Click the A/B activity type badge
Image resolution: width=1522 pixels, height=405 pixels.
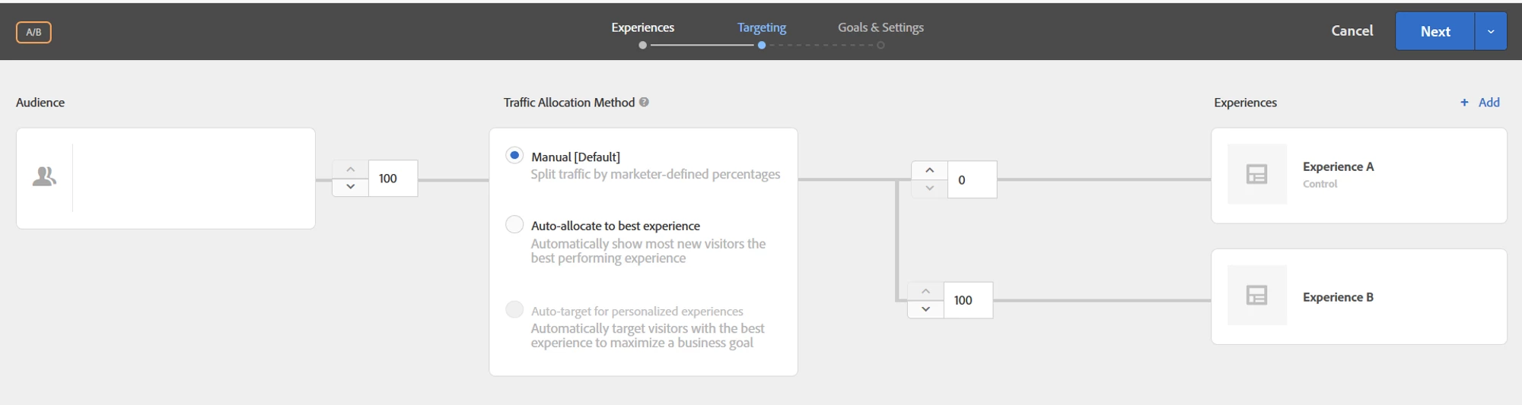(x=33, y=32)
